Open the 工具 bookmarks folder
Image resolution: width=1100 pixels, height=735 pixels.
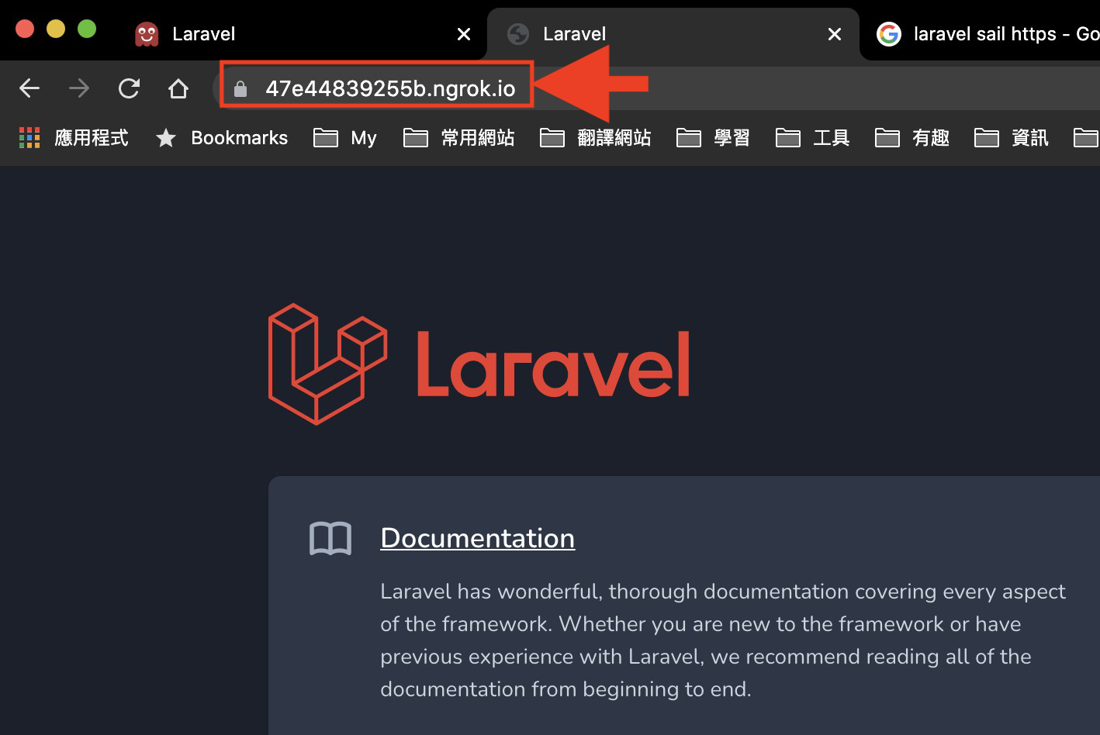tap(813, 138)
